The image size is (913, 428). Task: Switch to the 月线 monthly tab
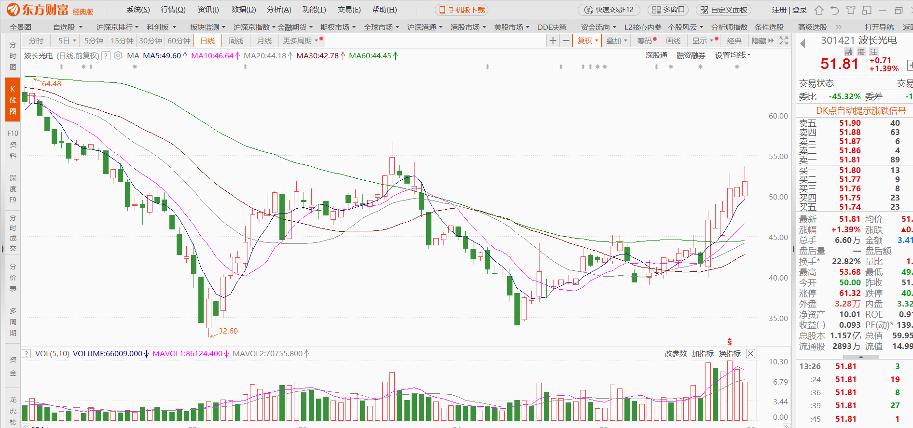[264, 41]
